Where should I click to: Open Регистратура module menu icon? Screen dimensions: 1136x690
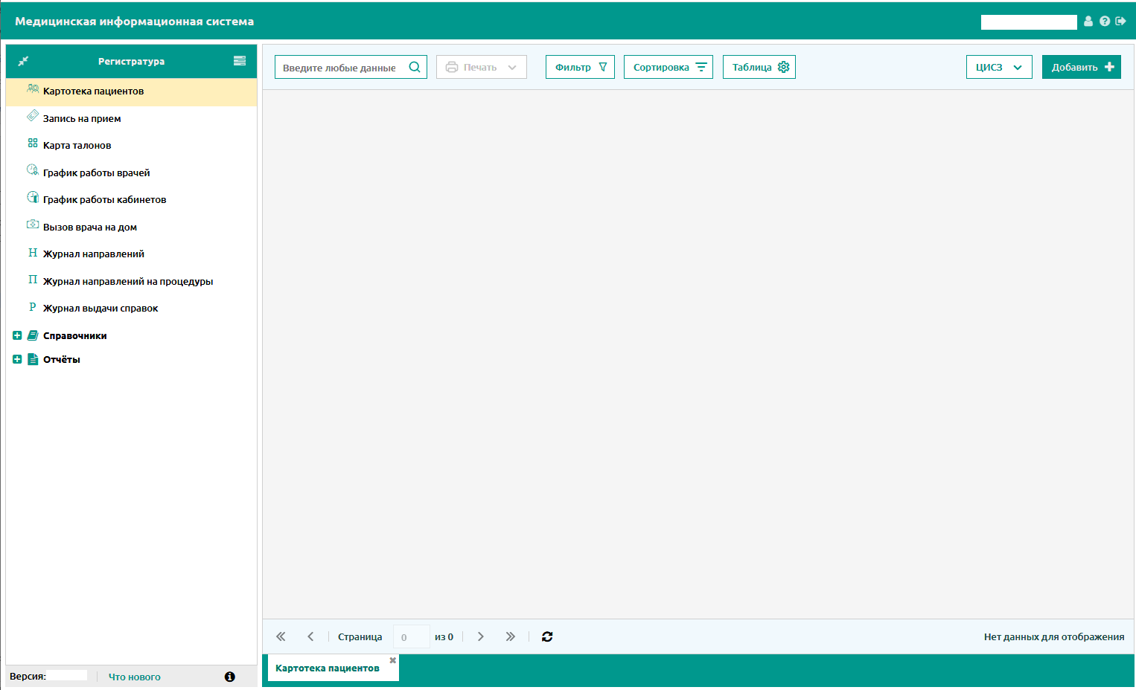coord(240,61)
